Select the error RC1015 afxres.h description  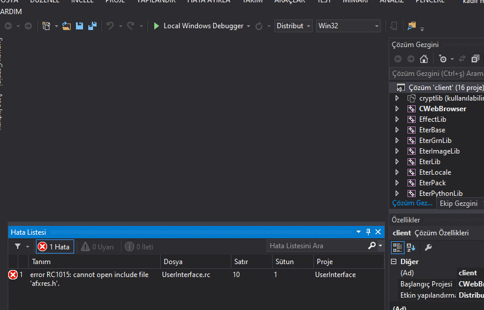[x=89, y=279]
